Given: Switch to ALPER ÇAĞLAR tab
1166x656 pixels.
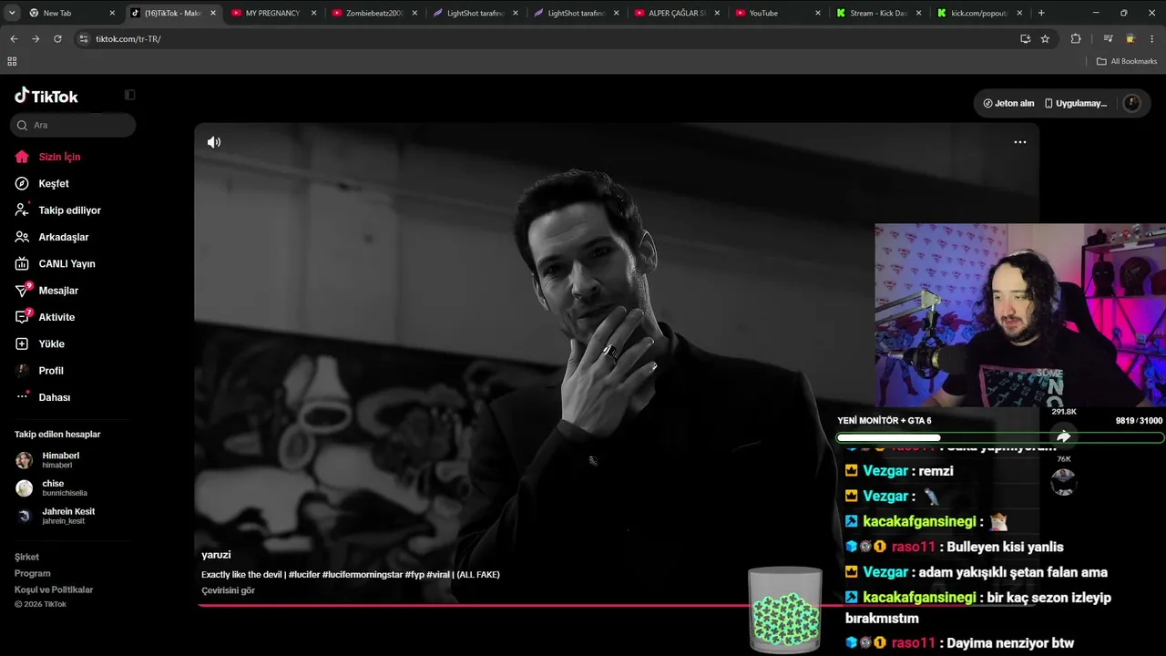Looking at the screenshot, I should tap(676, 13).
